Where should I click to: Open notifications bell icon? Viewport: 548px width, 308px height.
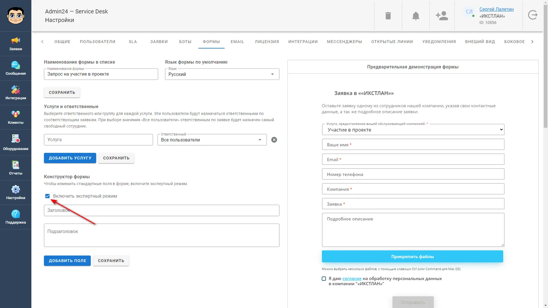(x=416, y=16)
